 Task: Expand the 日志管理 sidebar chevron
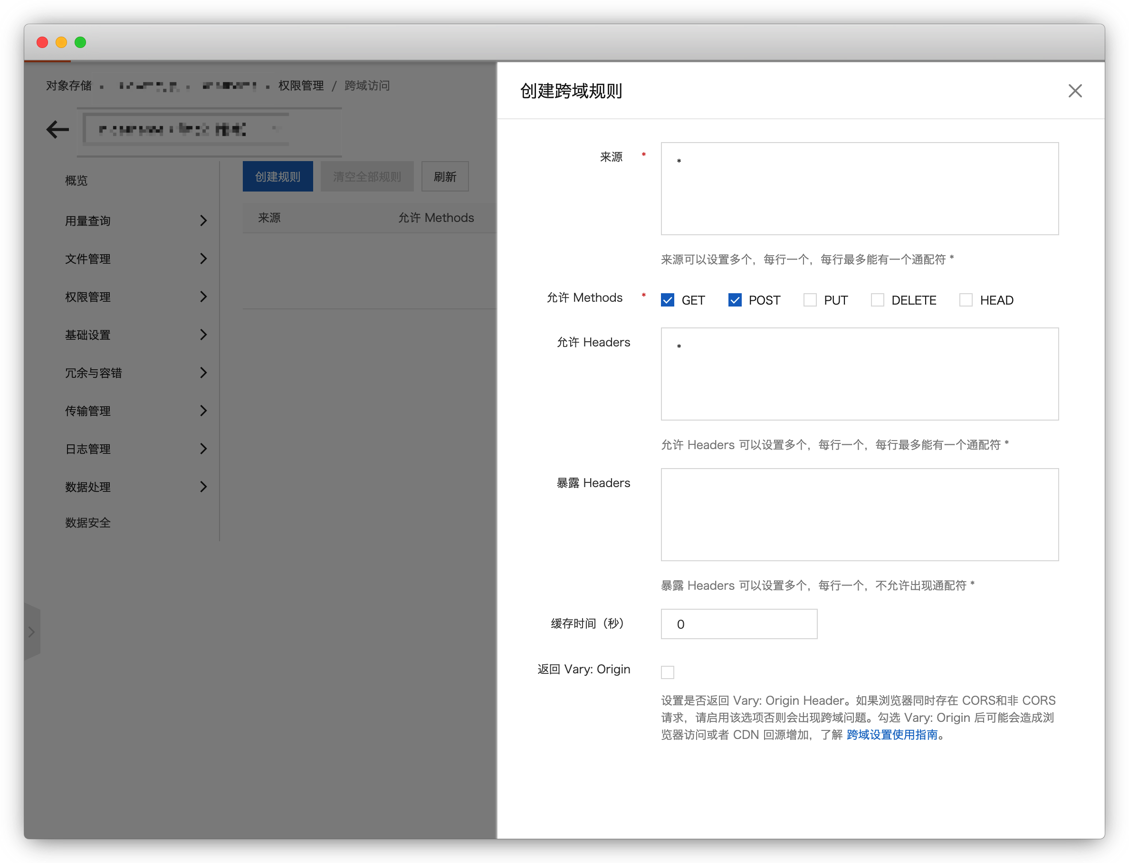pyautogui.click(x=203, y=449)
